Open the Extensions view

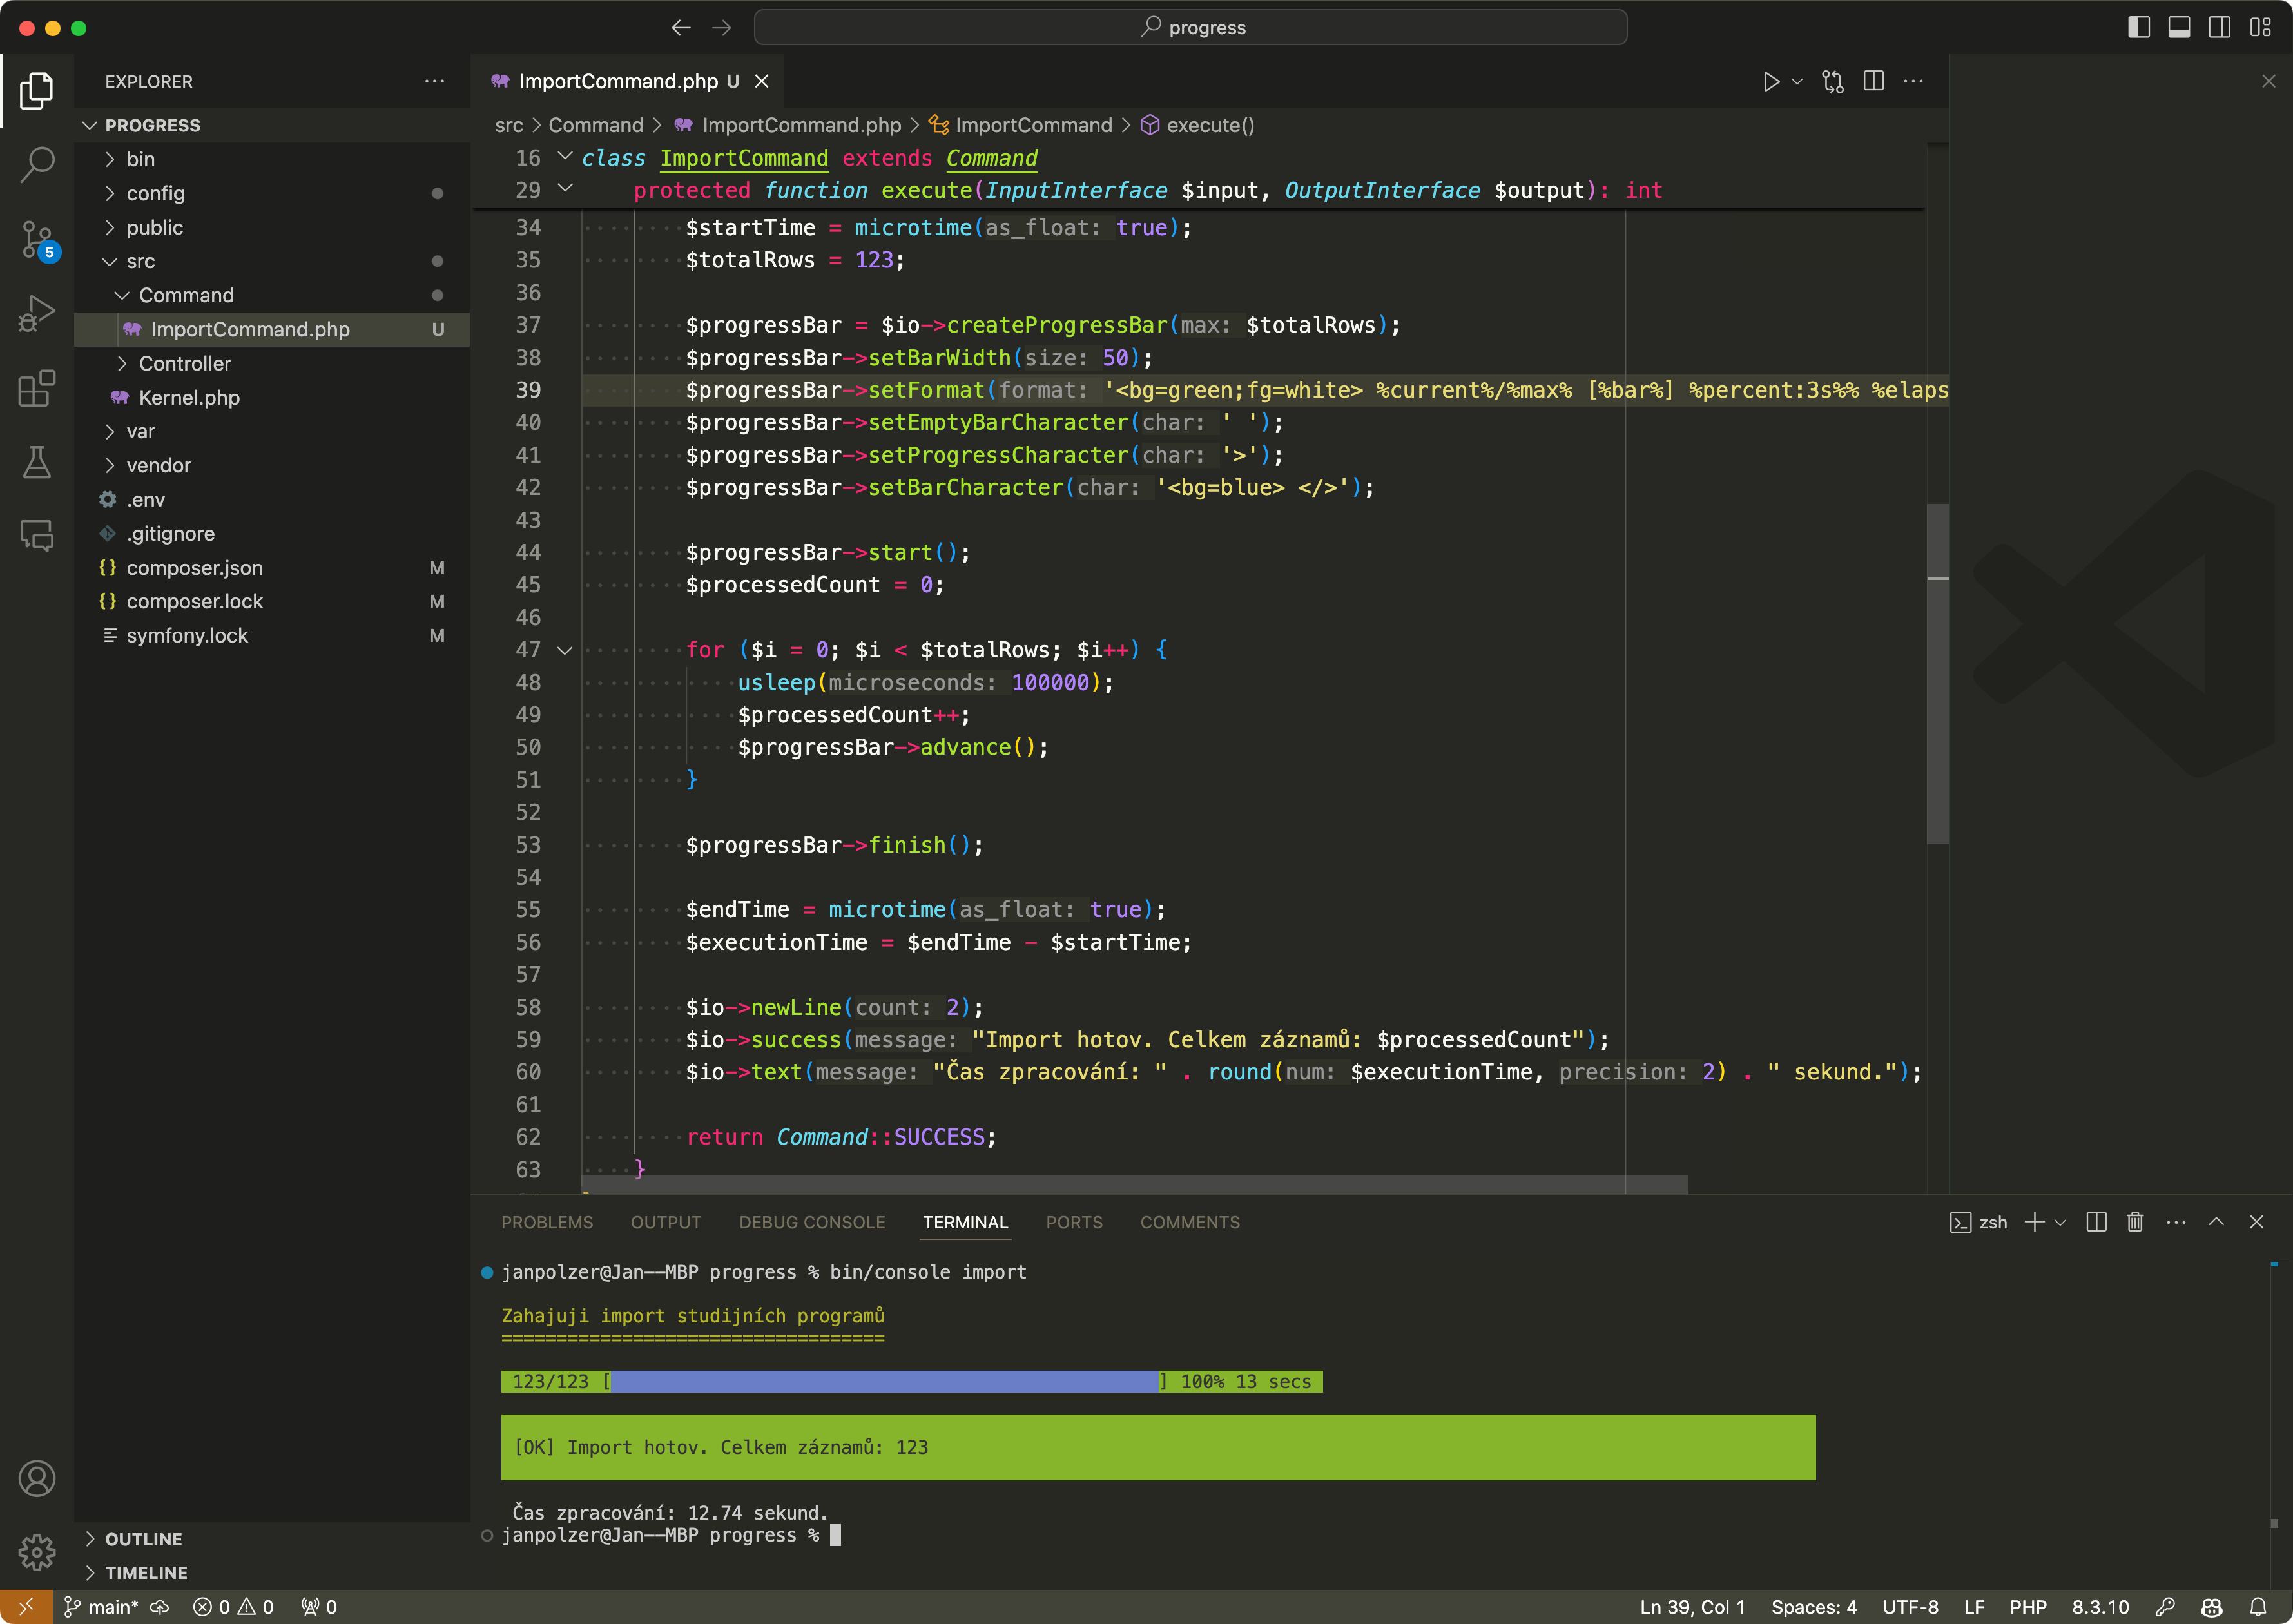coord(37,388)
